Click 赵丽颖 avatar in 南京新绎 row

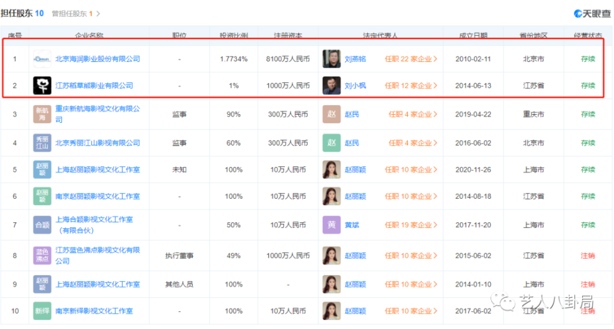pos(332,311)
